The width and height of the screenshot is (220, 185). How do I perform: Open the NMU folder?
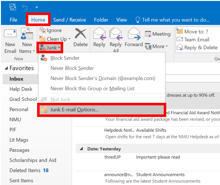[x=15, y=120]
